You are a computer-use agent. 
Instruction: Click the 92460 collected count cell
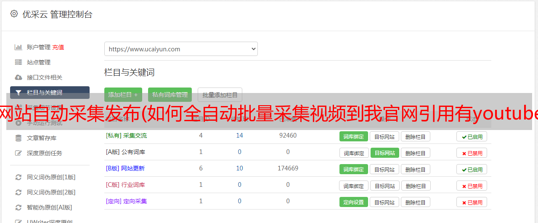click(x=288, y=135)
